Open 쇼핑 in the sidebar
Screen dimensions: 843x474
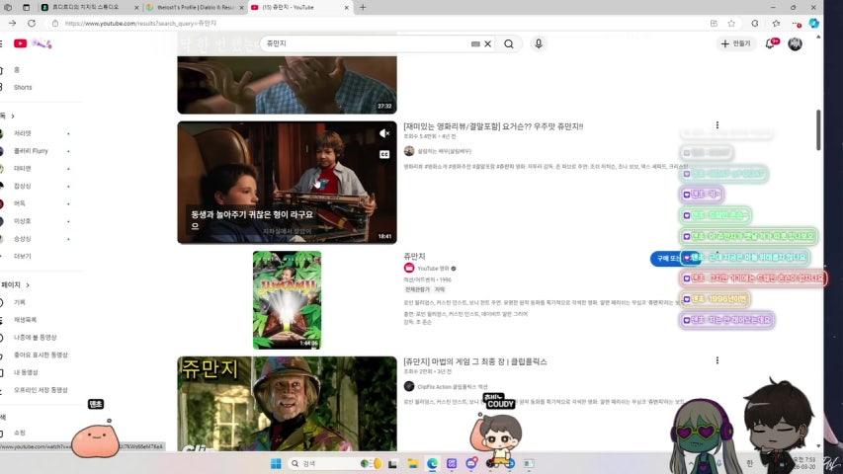point(20,433)
